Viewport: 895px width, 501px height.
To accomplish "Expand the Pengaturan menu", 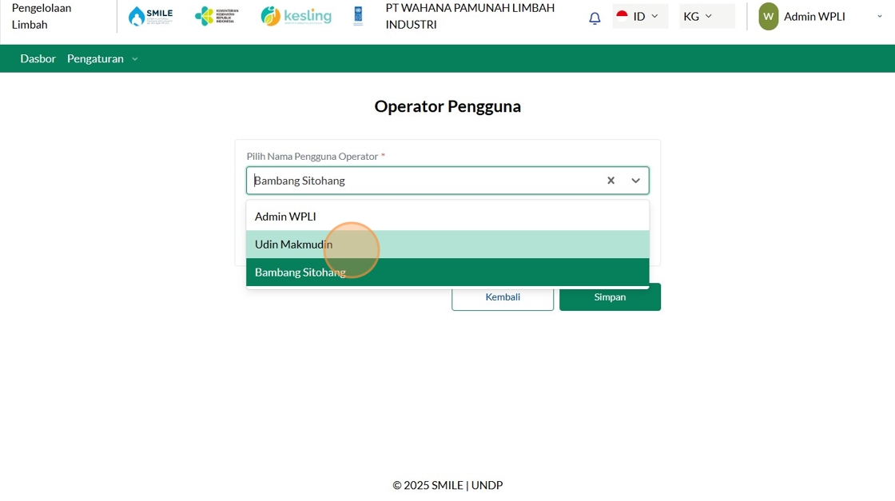I will tap(102, 59).
